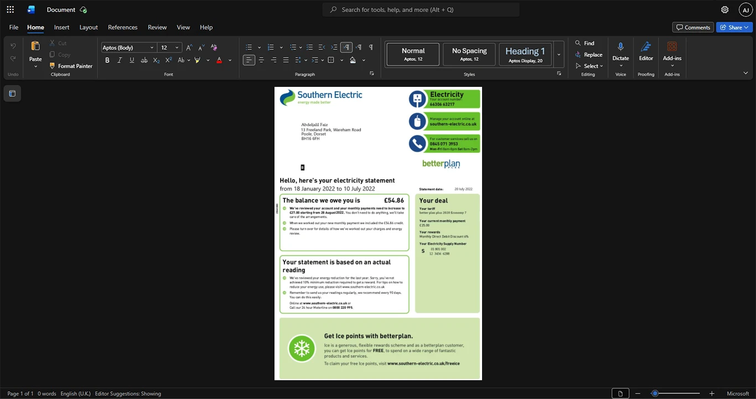The height and width of the screenshot is (399, 756).
Task: Decrease paragraph indent
Action: (322, 48)
